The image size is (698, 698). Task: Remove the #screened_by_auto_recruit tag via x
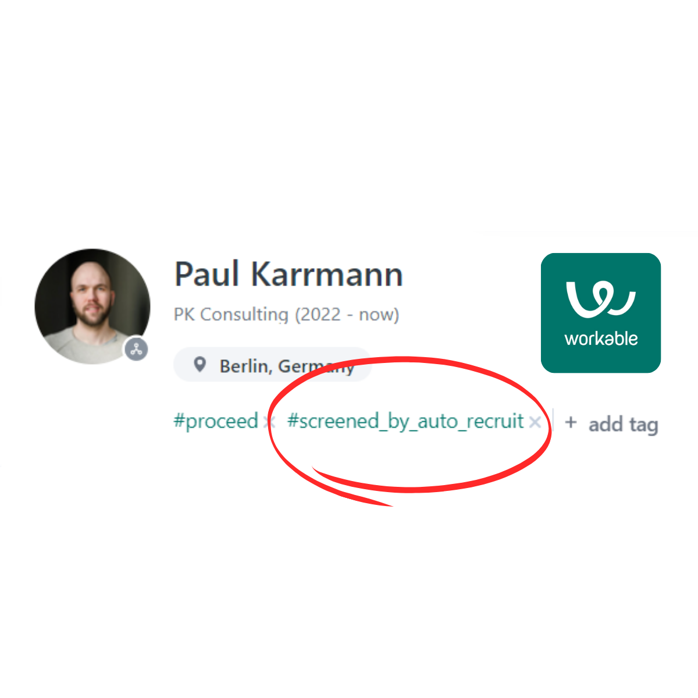tap(535, 422)
